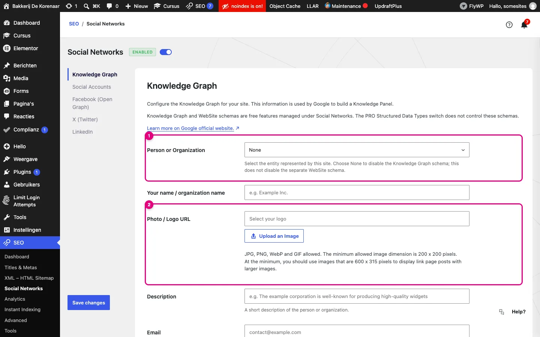Click the Photo / Logo URL field
Viewport: 540px width, 337px height.
(x=357, y=219)
